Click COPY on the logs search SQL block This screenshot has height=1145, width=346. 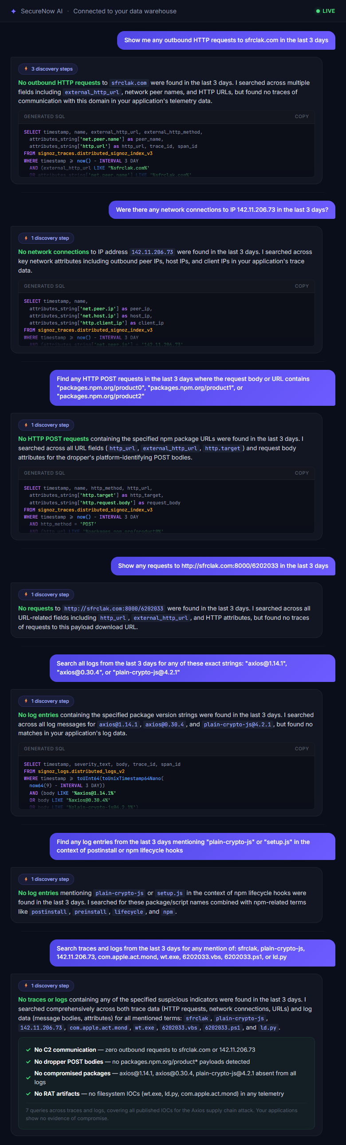click(x=302, y=749)
